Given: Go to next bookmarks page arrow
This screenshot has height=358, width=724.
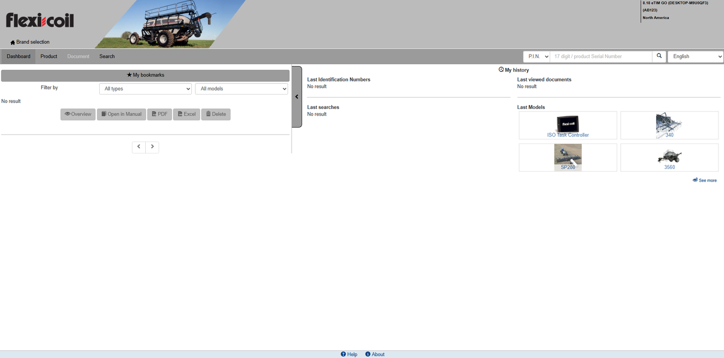Looking at the screenshot, I should tap(152, 147).
